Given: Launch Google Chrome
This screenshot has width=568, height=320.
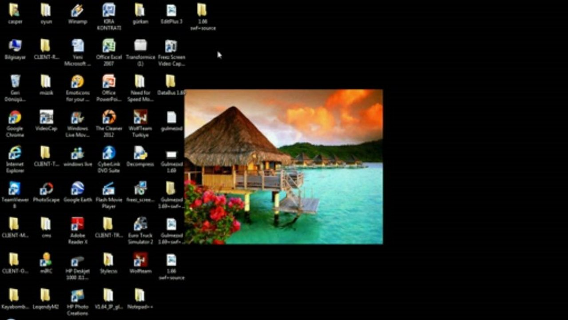Looking at the screenshot, I should [15, 117].
